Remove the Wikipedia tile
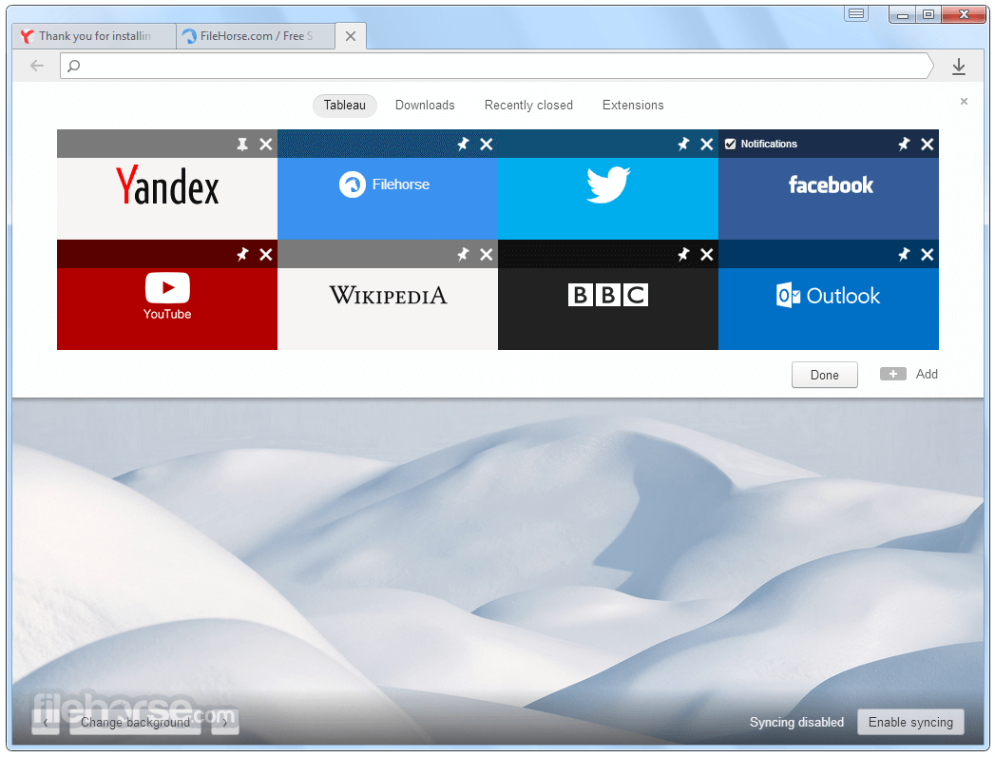The width and height of the screenshot is (995, 757). tap(486, 255)
